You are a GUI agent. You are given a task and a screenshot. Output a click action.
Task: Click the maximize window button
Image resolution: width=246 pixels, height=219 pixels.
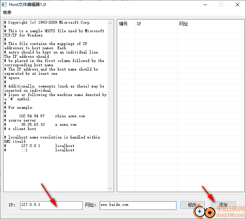(x=221, y=5)
